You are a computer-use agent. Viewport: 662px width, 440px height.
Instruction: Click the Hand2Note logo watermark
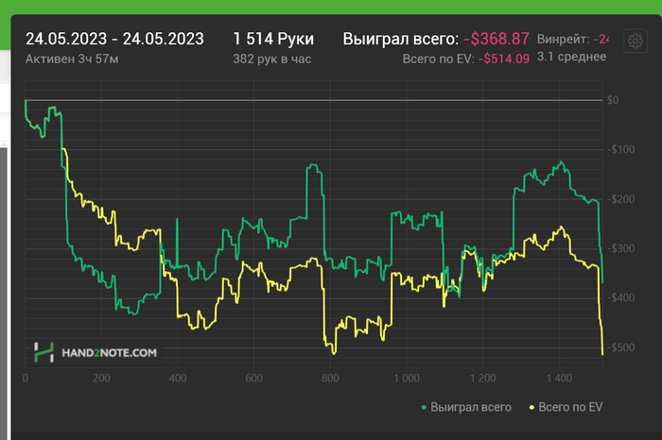point(96,352)
